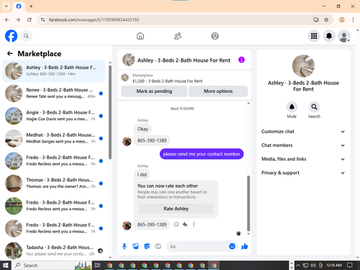Click the chat messages scrollbar
Viewport: 360px width, 270px height.
tap(248, 203)
